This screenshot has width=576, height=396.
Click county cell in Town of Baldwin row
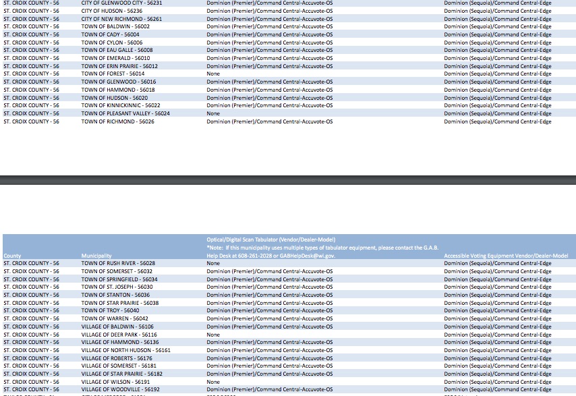(31, 26)
